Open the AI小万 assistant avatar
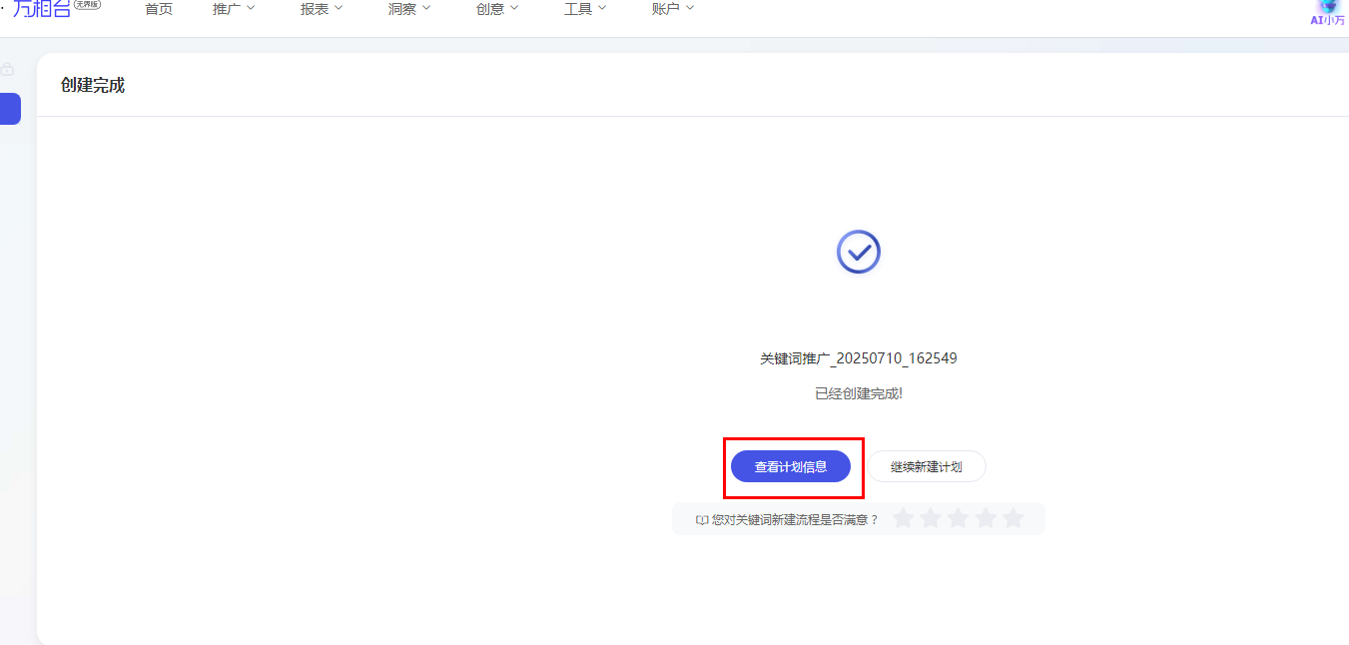1349x645 pixels. pyautogui.click(x=1327, y=10)
